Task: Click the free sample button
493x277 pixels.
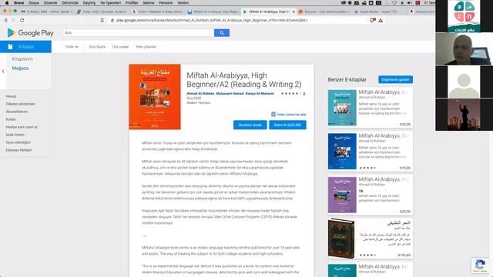Action: (x=250, y=125)
